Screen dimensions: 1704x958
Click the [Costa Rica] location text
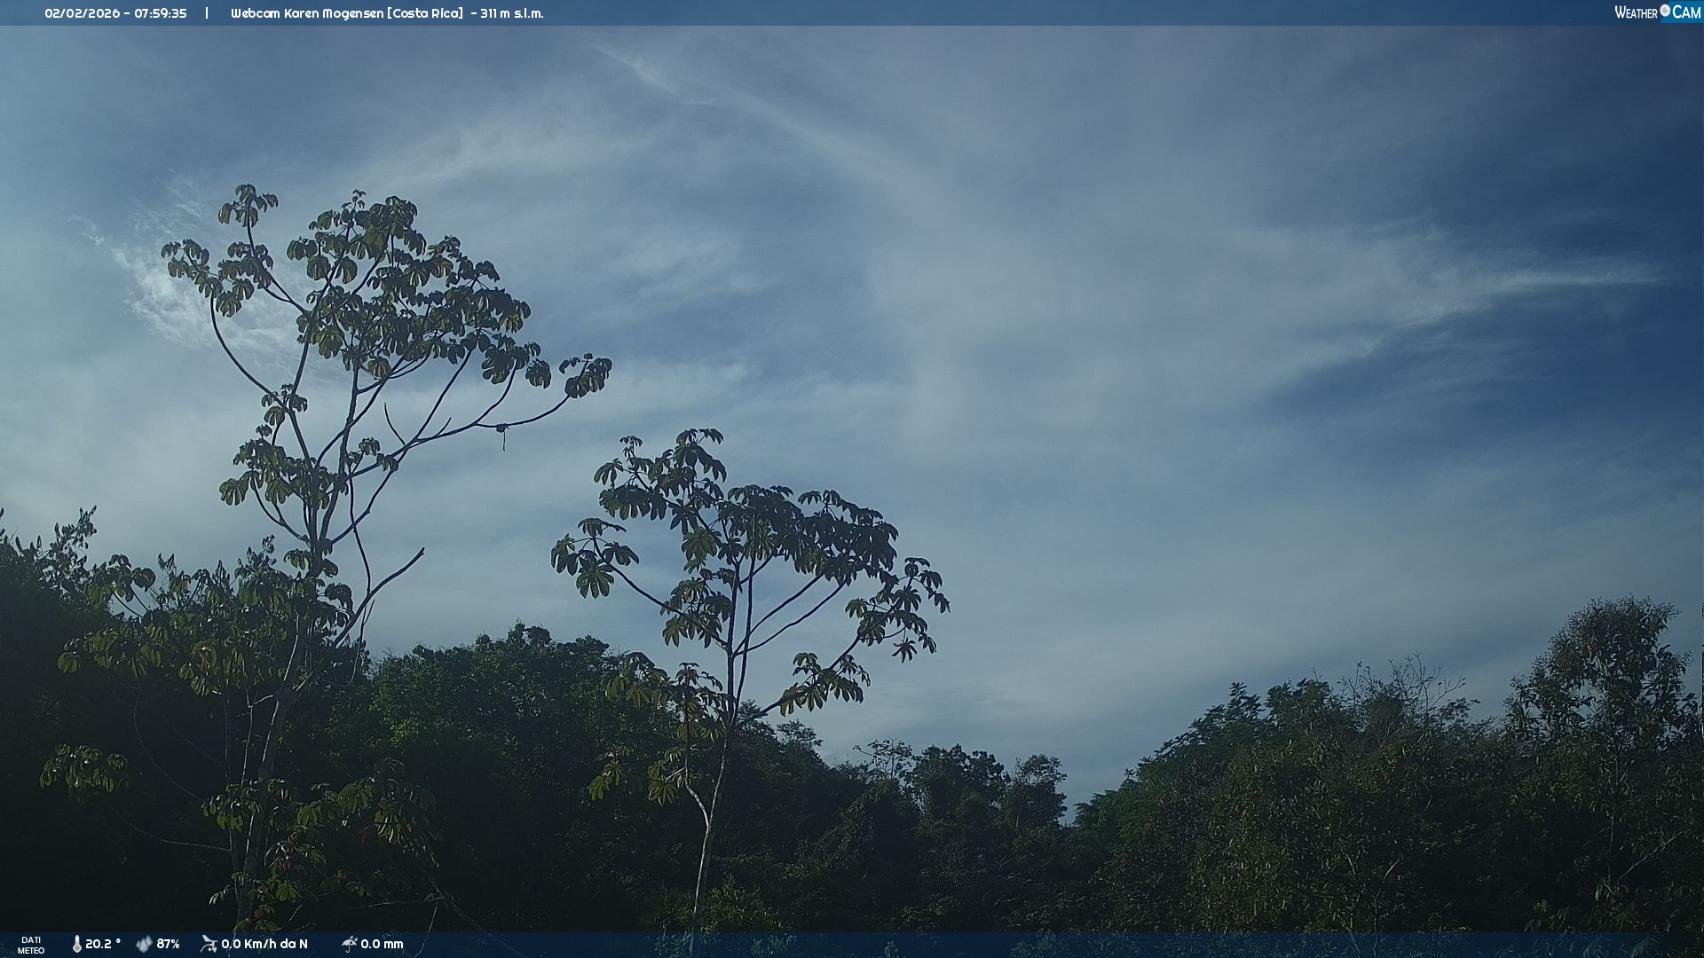425,13
